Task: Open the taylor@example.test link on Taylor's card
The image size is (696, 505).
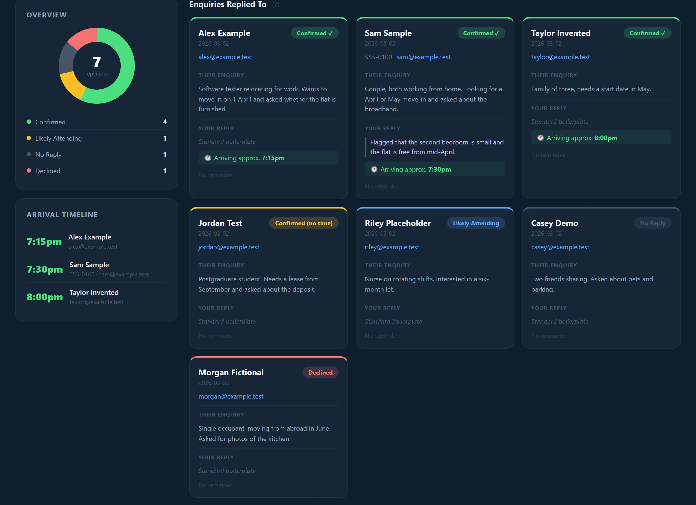Action: (560, 57)
